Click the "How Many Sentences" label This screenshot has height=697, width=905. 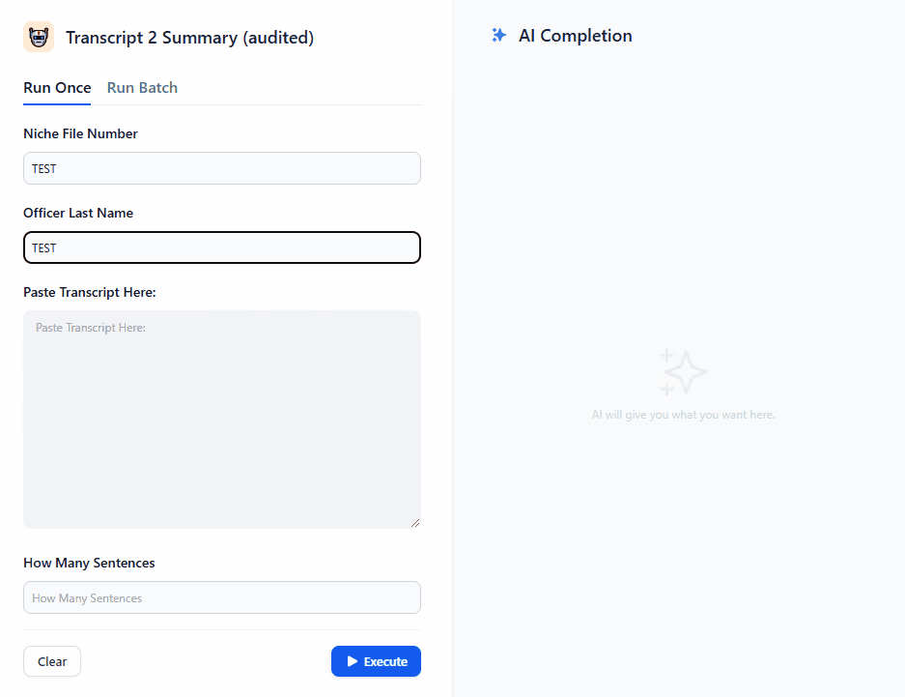(x=89, y=563)
